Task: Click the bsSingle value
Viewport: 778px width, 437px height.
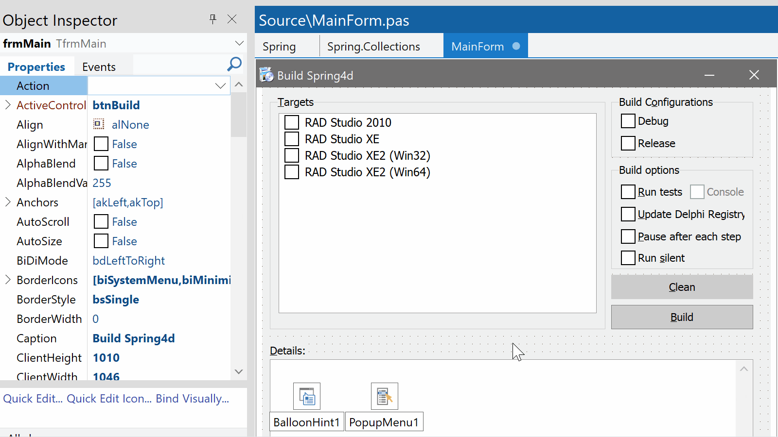Action: 116,299
